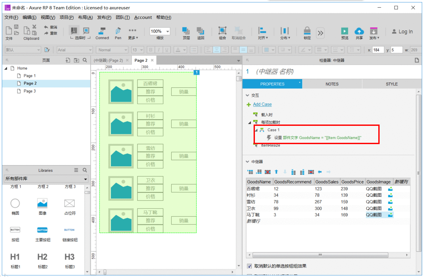The width and height of the screenshot is (425, 277).
Task: Click the import image icon in 卫衣 row
Action: click(x=390, y=208)
